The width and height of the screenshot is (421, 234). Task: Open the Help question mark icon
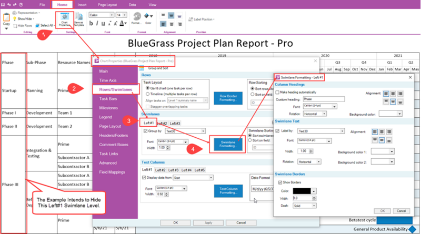pyautogui.click(x=21, y=5)
